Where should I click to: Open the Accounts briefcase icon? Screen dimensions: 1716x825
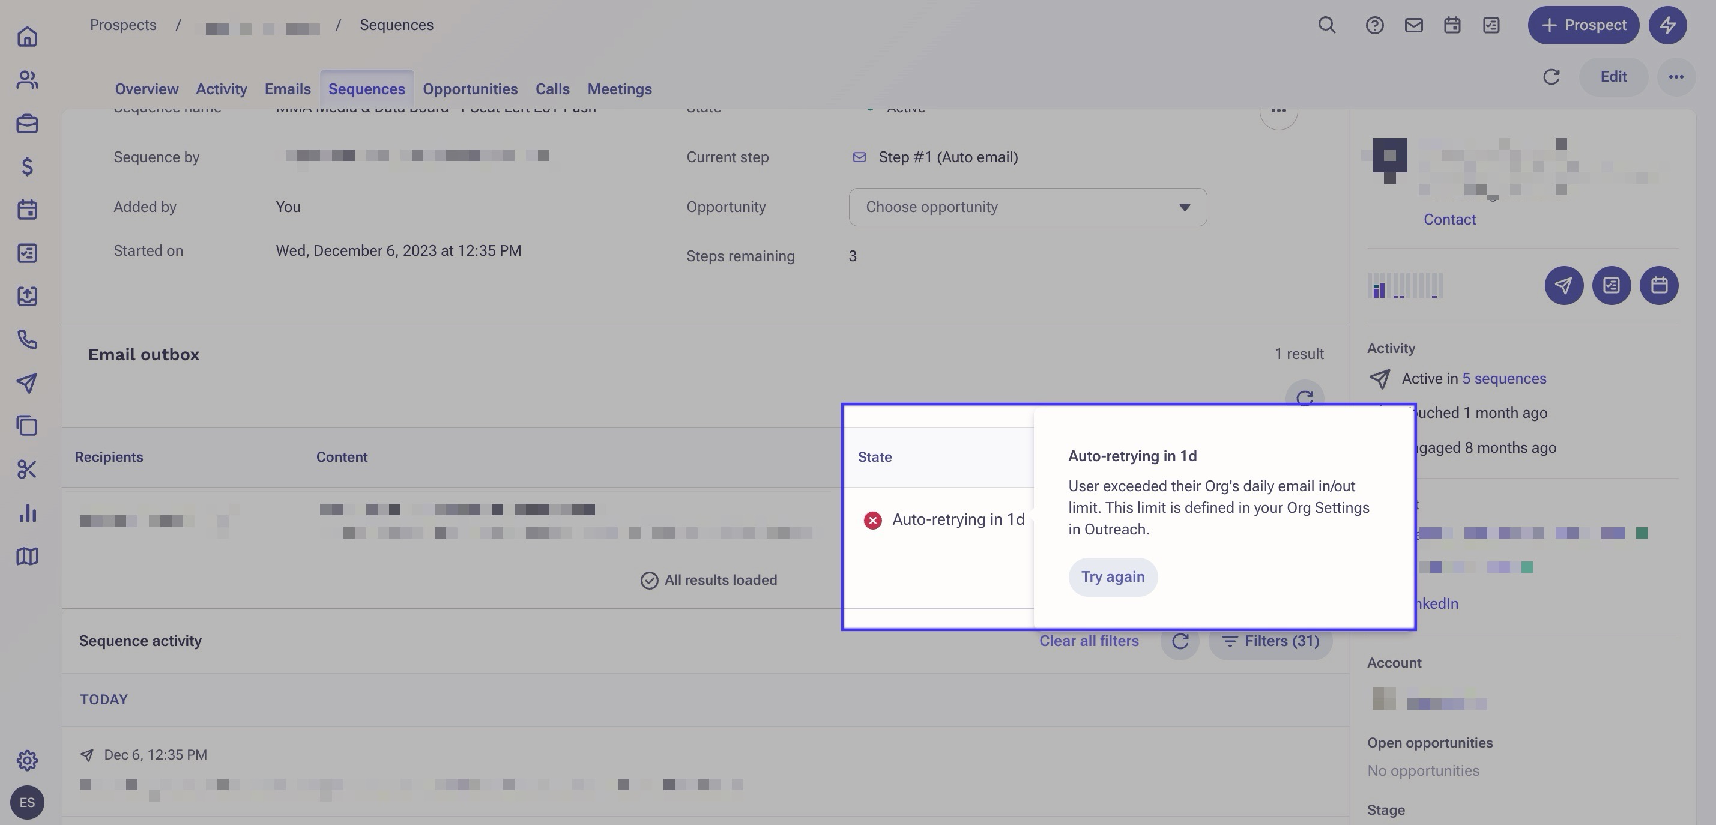26,123
